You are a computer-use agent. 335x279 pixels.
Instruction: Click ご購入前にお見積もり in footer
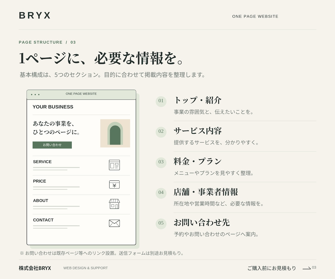point(272,268)
